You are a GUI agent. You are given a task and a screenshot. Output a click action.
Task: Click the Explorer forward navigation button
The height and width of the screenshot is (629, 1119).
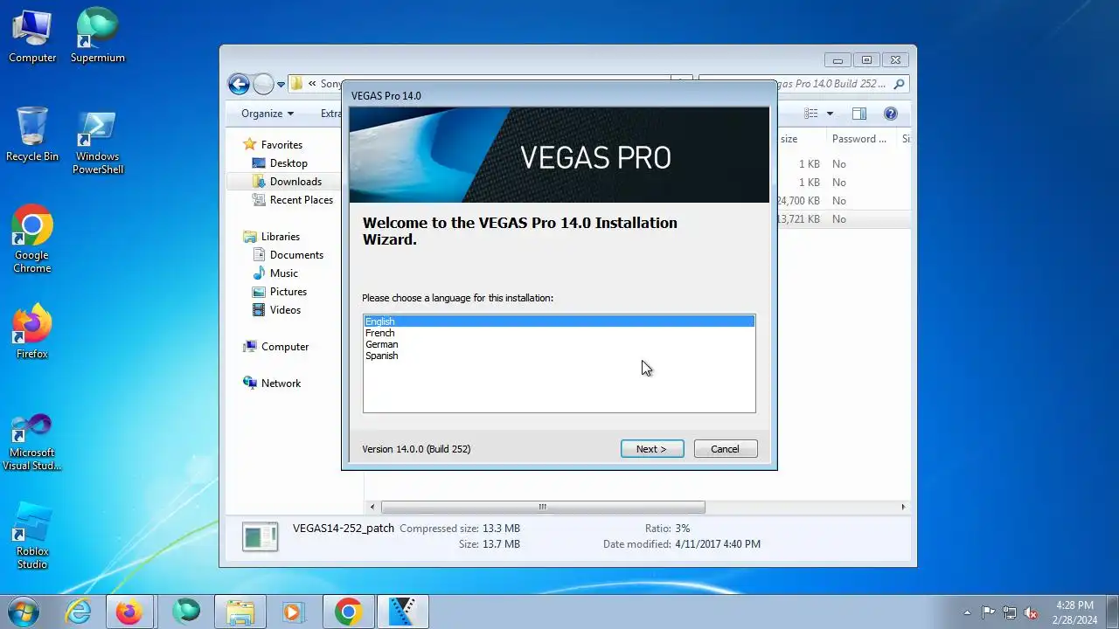(263, 84)
